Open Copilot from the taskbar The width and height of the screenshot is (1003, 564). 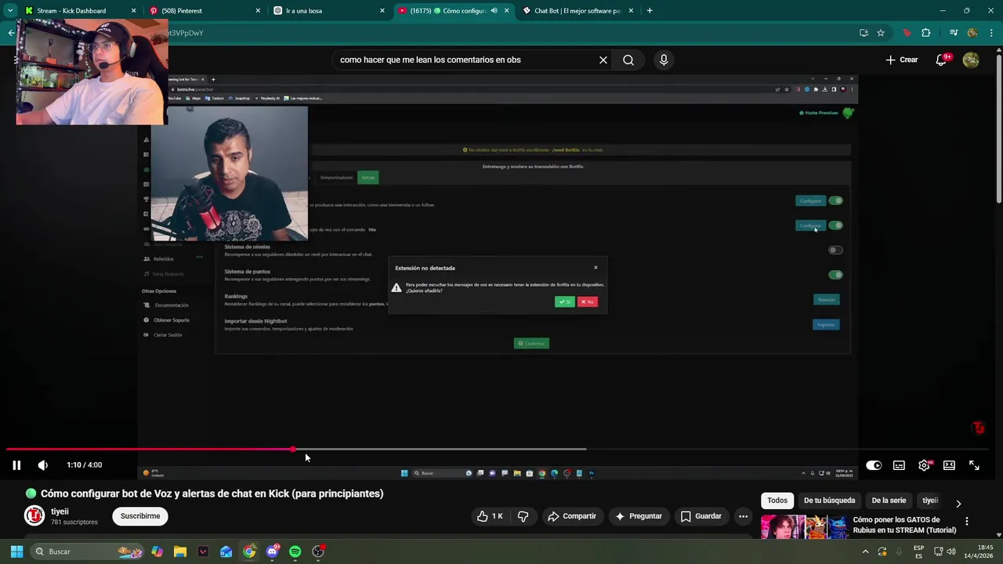pyautogui.click(x=158, y=551)
